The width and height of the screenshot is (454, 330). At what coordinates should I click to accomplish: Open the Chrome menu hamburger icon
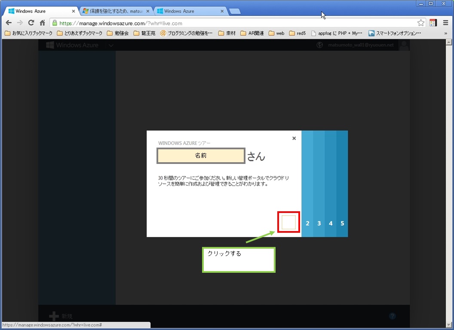coord(445,23)
